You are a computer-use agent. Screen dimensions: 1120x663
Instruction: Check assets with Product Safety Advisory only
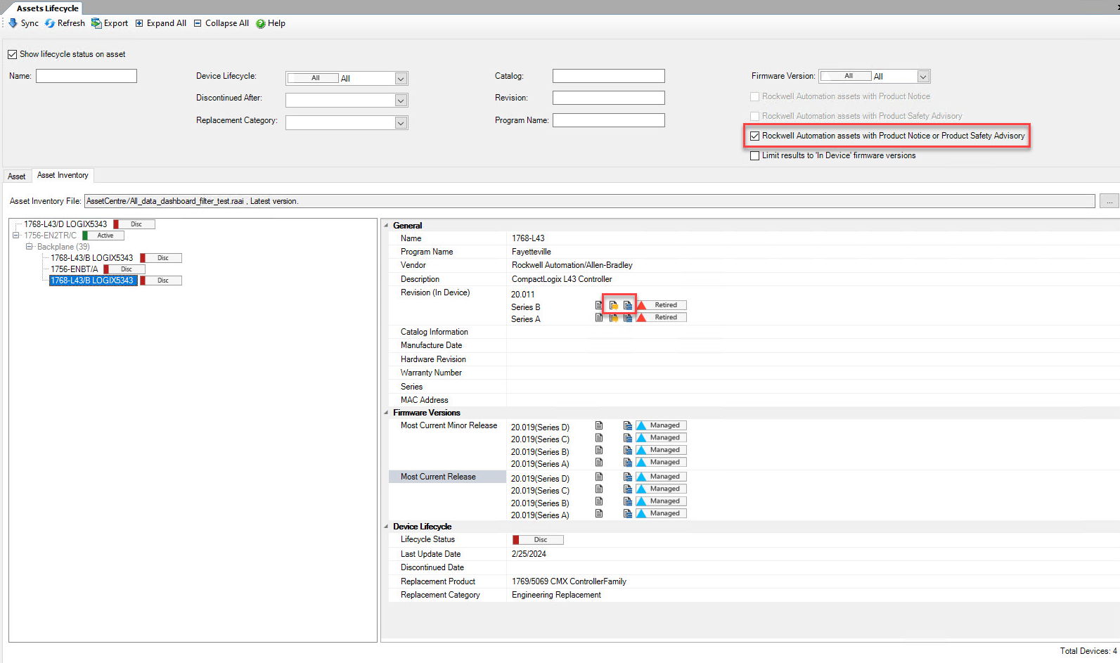click(x=754, y=116)
